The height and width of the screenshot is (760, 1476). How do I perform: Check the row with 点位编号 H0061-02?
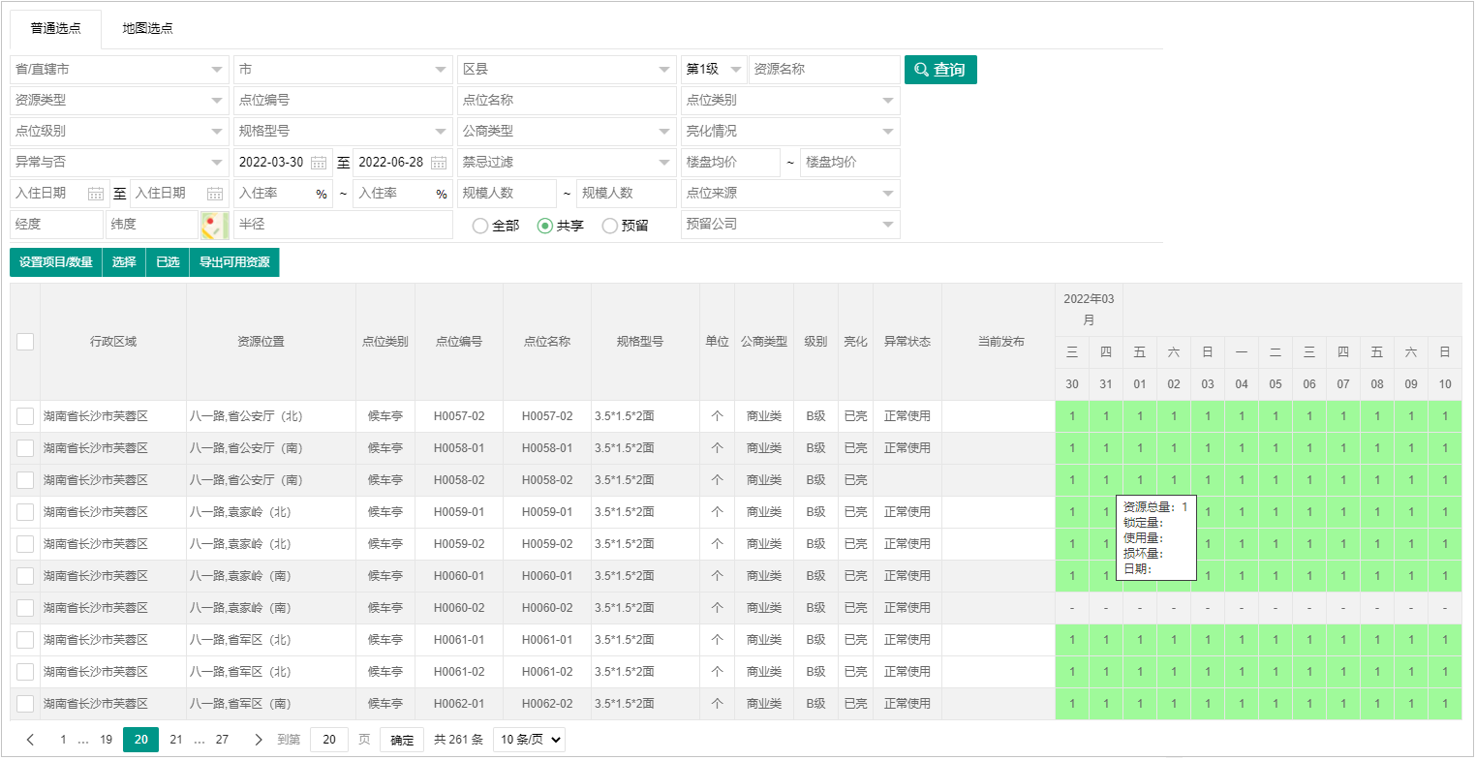[25, 672]
